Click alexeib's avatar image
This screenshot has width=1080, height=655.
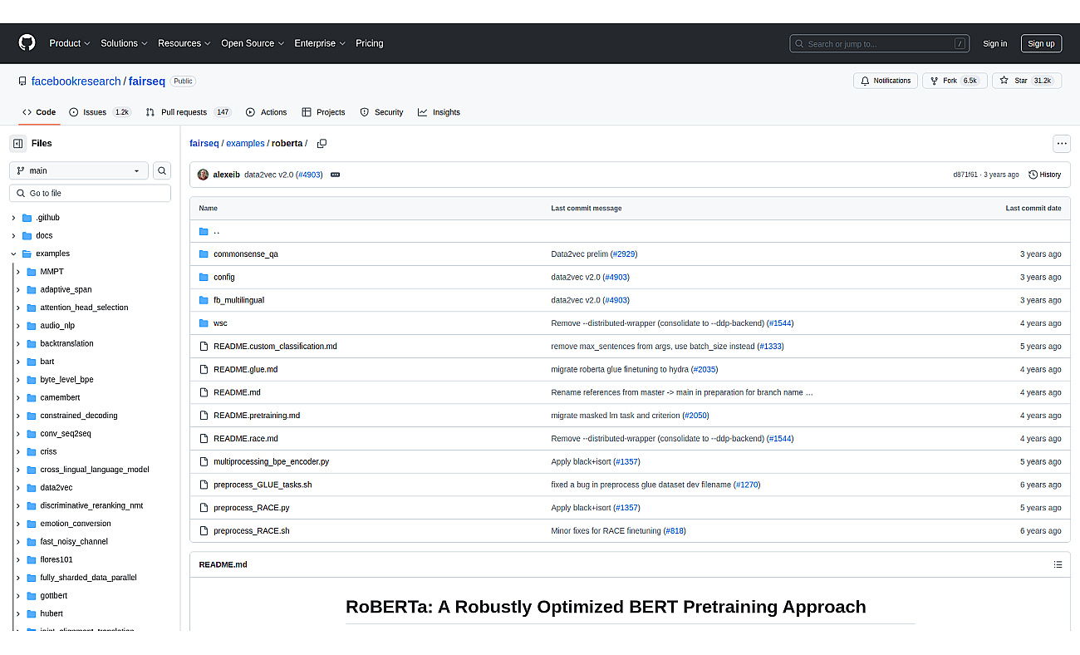pos(204,175)
